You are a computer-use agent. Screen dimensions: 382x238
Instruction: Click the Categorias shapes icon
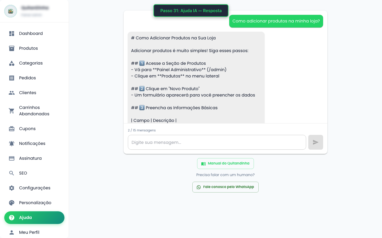[x=12, y=63]
